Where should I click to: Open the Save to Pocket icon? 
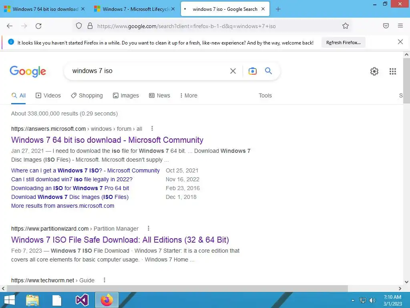(386, 26)
